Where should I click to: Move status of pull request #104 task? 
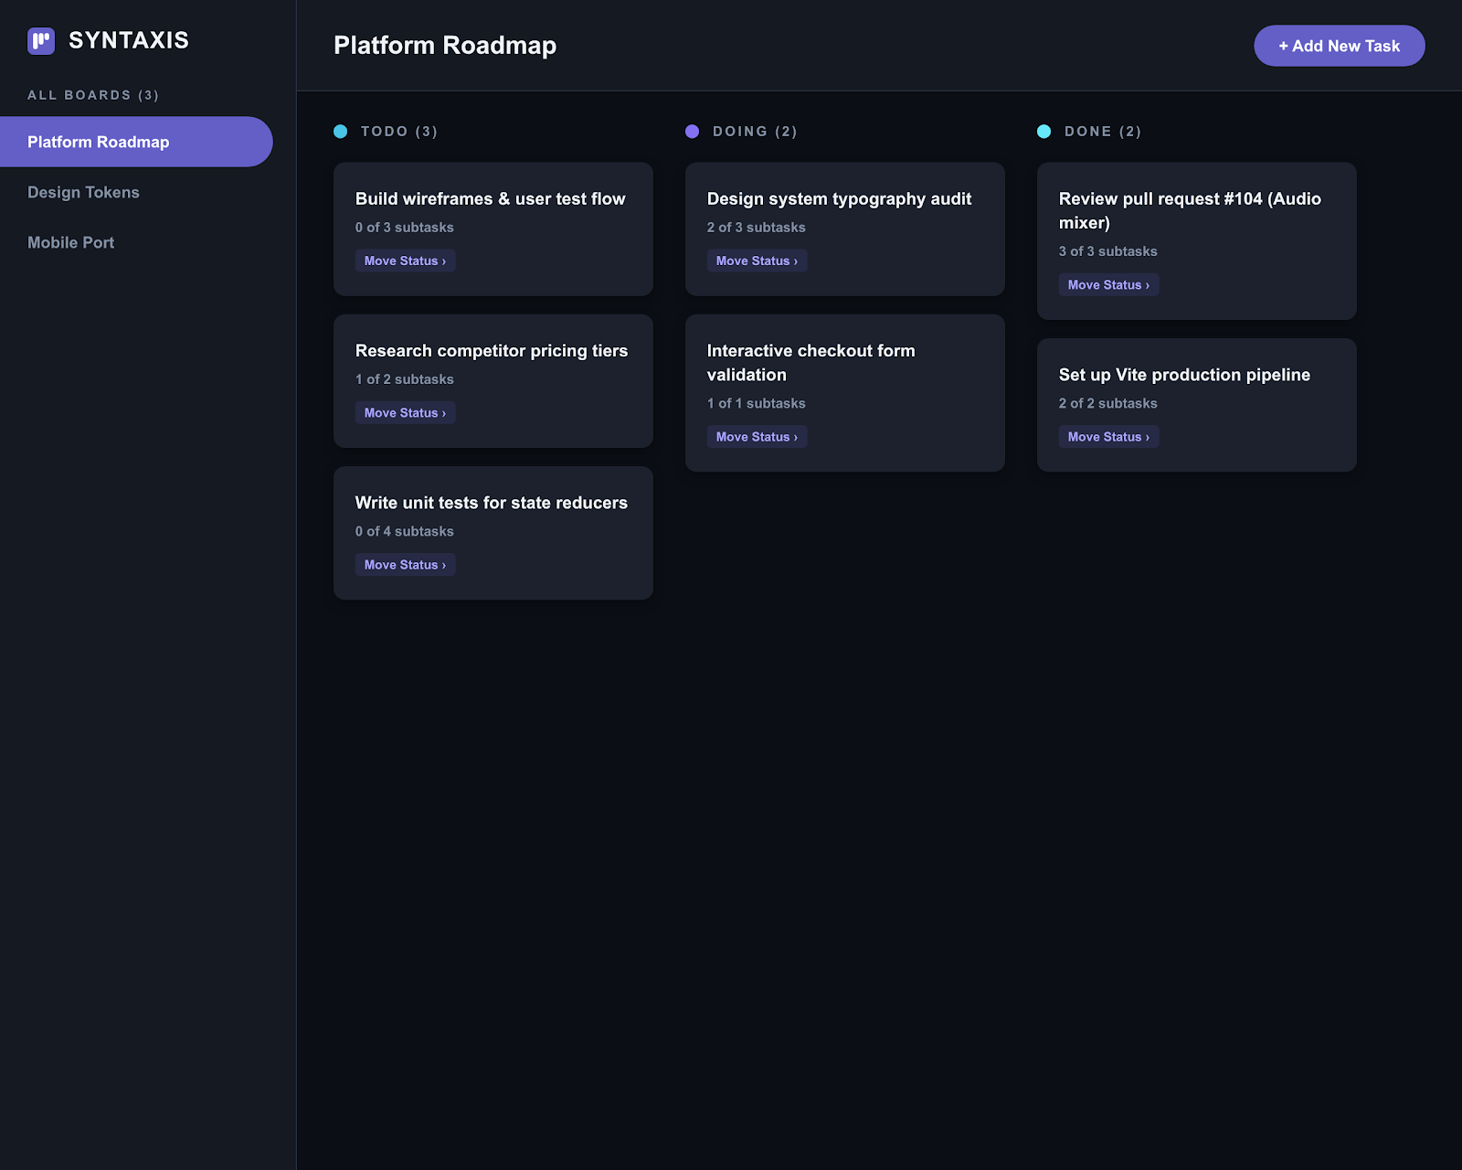(1108, 285)
